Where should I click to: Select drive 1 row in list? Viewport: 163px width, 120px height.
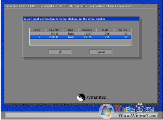(x=80, y=34)
